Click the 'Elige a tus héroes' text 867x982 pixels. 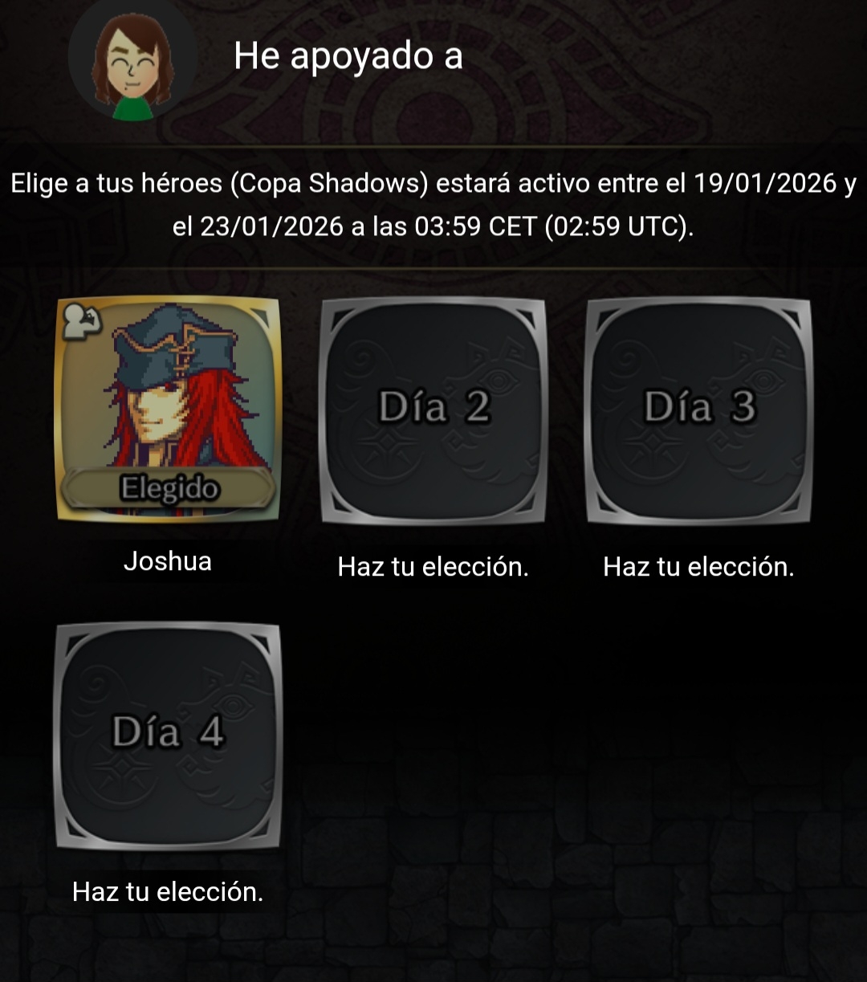(116, 184)
